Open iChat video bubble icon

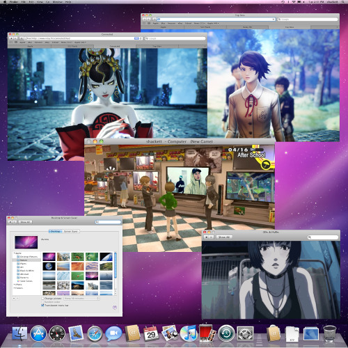[x=113, y=333]
